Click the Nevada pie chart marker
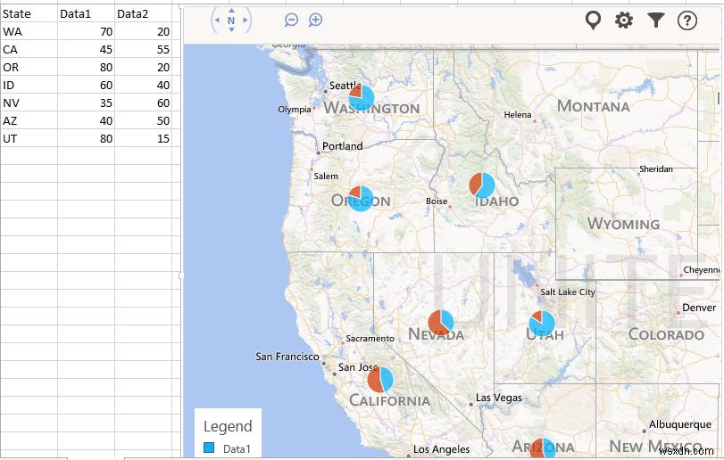The height and width of the screenshot is (460, 724). click(x=441, y=322)
